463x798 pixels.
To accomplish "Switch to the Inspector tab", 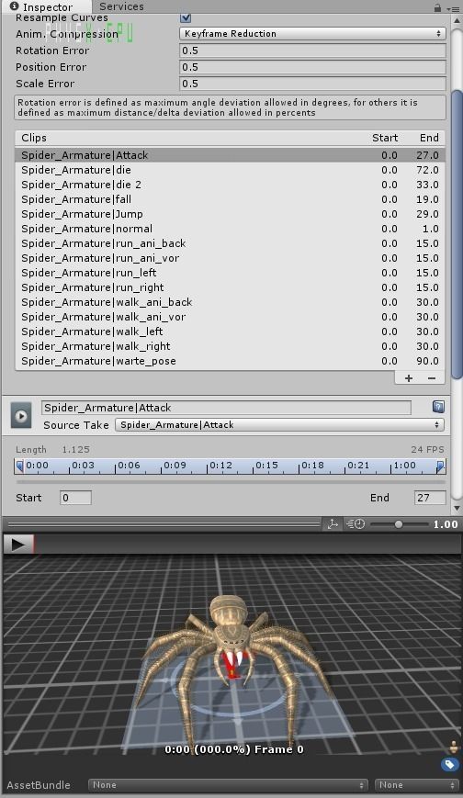I will click(x=43, y=6).
